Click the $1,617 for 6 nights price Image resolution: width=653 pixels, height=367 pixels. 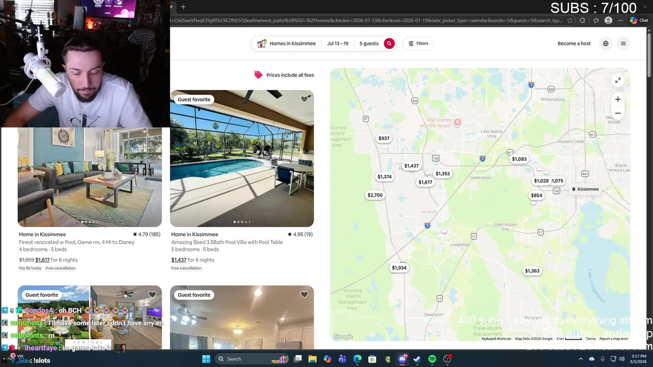(57, 260)
